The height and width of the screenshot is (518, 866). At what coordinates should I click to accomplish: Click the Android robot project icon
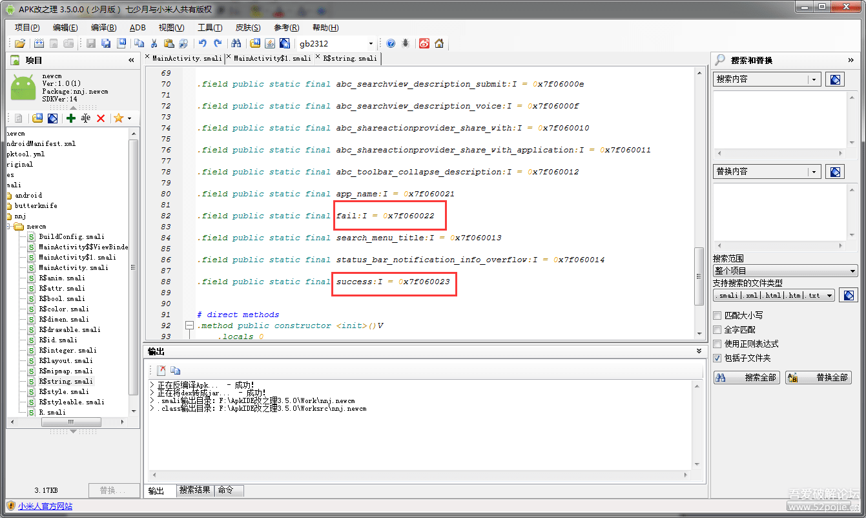pos(23,88)
